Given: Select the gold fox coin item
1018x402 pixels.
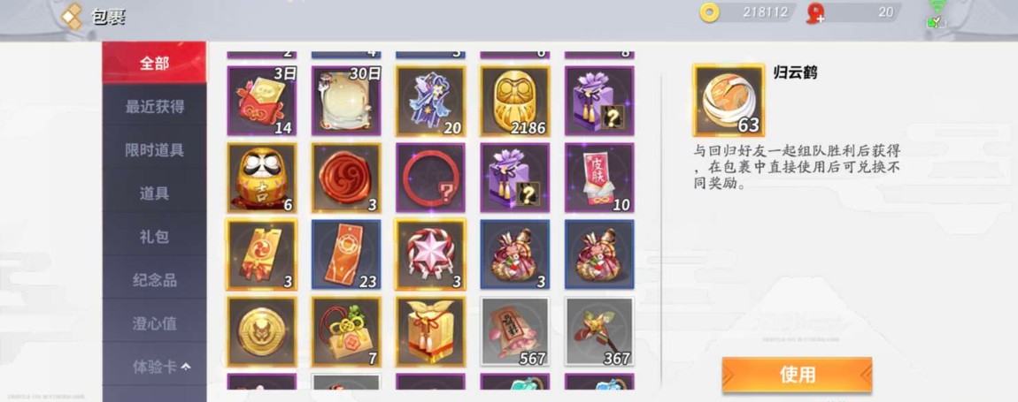Looking at the screenshot, I should point(262,332).
